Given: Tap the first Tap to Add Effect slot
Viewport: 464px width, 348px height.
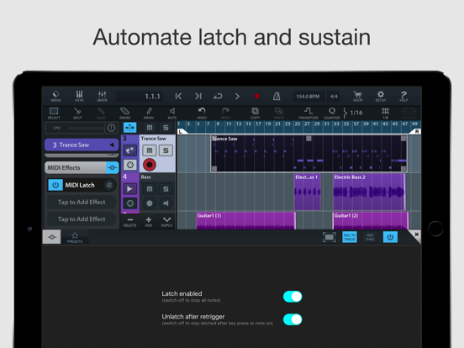Looking at the screenshot, I should [x=82, y=202].
